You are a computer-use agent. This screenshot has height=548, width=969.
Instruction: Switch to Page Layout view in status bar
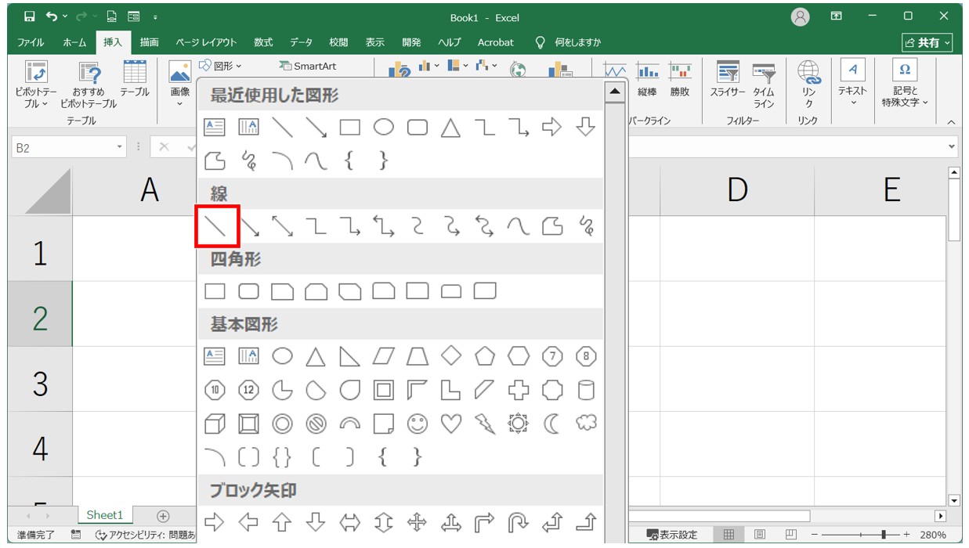759,535
